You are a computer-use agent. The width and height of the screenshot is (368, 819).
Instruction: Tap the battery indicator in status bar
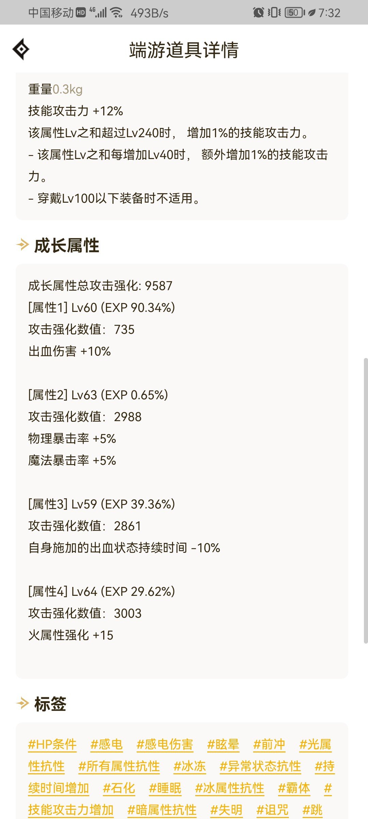coord(295,13)
